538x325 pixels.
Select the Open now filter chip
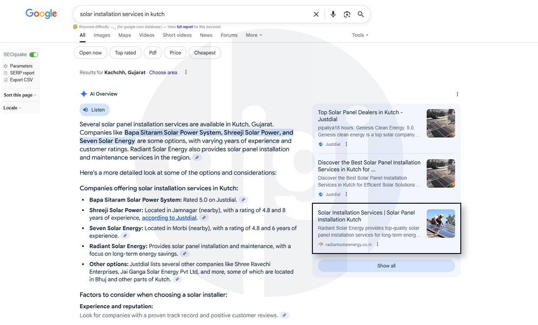click(91, 53)
